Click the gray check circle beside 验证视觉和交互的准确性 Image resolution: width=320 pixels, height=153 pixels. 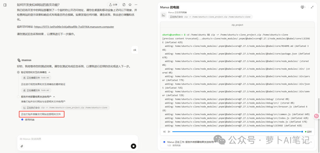coord(18,72)
